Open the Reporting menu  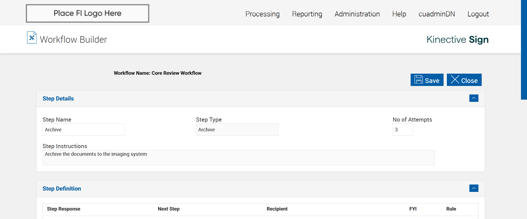307,14
